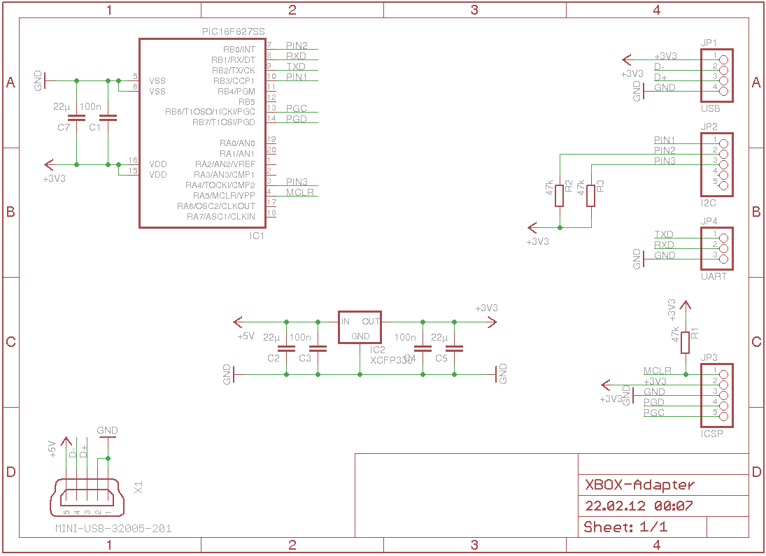The height and width of the screenshot is (556, 766).
Task: Click the XBOX-Adapter title text
Action: click(x=639, y=483)
